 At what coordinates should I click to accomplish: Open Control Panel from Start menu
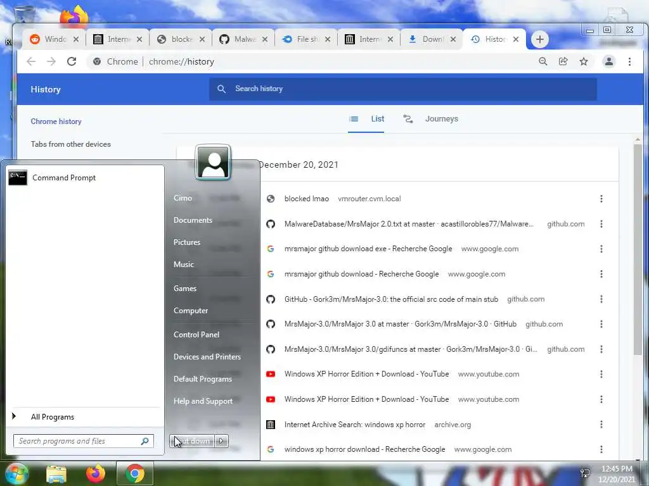coord(196,335)
